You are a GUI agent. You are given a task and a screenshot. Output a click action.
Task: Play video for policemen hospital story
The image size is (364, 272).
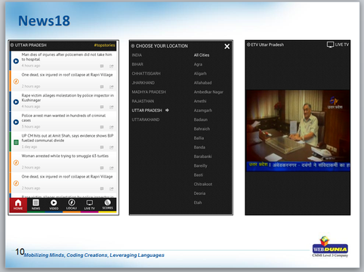click(16, 61)
